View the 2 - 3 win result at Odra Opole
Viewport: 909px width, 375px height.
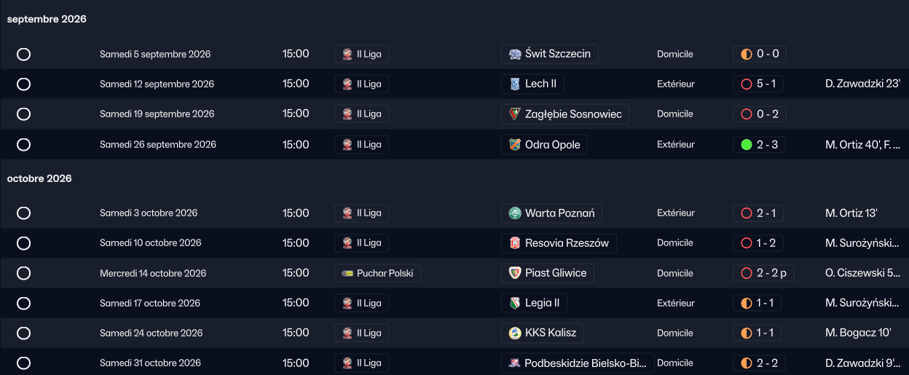(767, 145)
